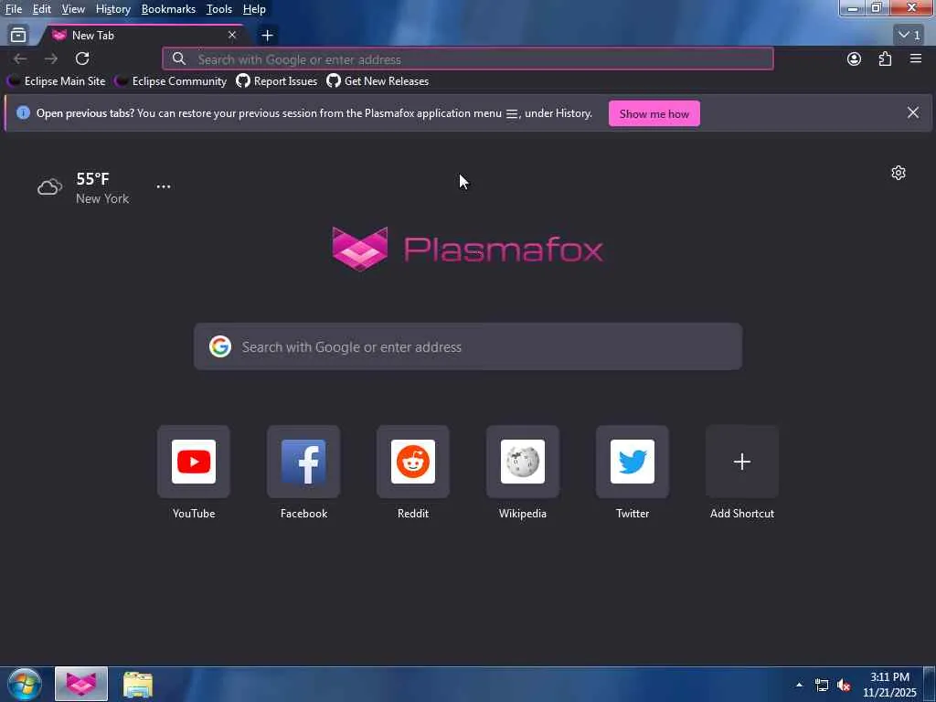Click the New York weather location
Viewport: 936px width, 702px height.
click(x=102, y=198)
